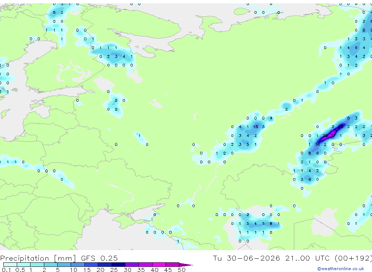Click legend scale label '35'

141,270
